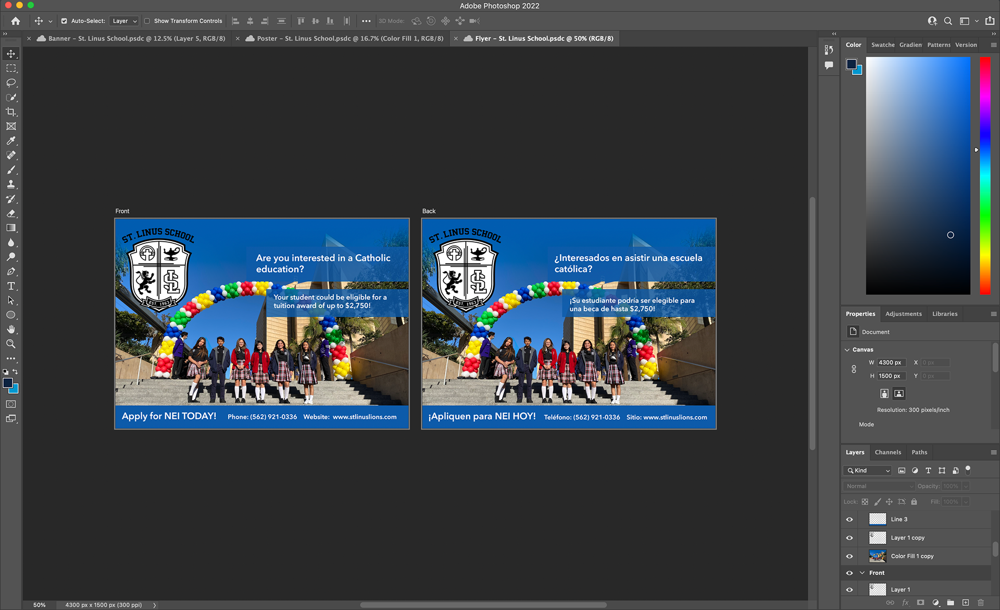Viewport: 1000px width, 610px height.
Task: Click the Share icon at top right
Action: click(x=990, y=21)
